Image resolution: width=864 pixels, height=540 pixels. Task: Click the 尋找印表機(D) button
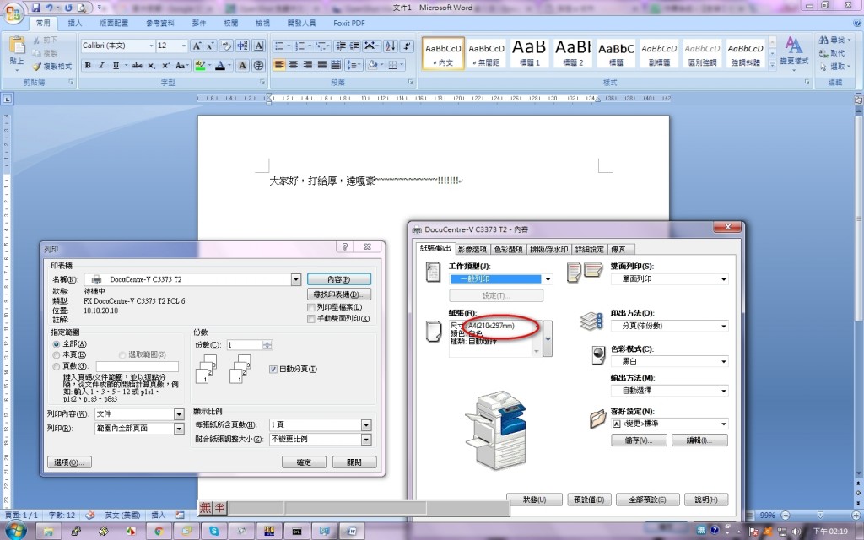tap(339, 294)
